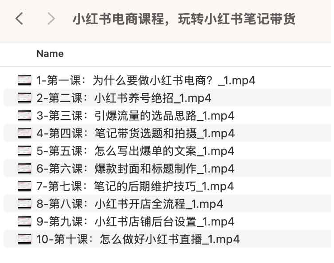This screenshot has height=263, width=334.
Task: Go forward with the right chevron arrow
Action: [x=51, y=19]
